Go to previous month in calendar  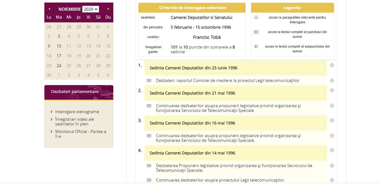pos(49,9)
